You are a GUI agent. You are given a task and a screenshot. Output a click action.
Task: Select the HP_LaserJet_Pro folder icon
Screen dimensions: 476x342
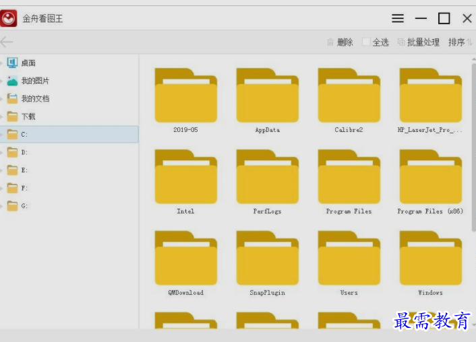click(431, 95)
